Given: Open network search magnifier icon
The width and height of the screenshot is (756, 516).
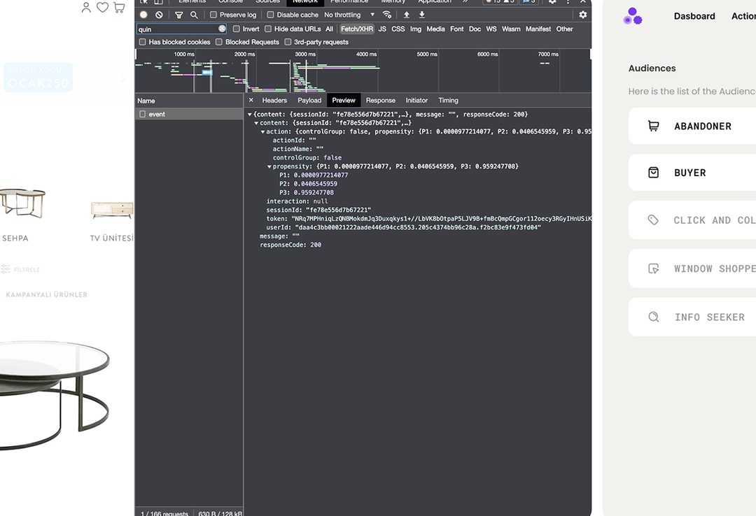Looking at the screenshot, I should coord(194,15).
